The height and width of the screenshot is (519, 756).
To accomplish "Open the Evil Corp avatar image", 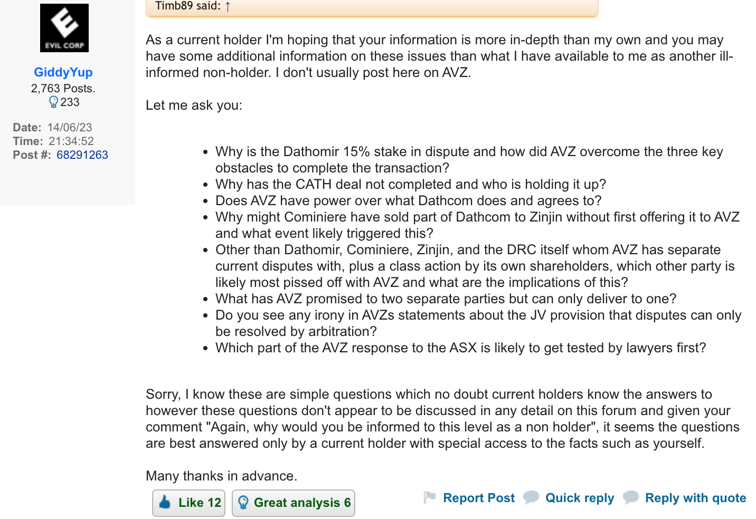I will [x=64, y=28].
